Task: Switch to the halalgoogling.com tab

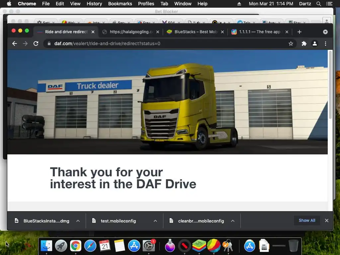Action: [131, 32]
